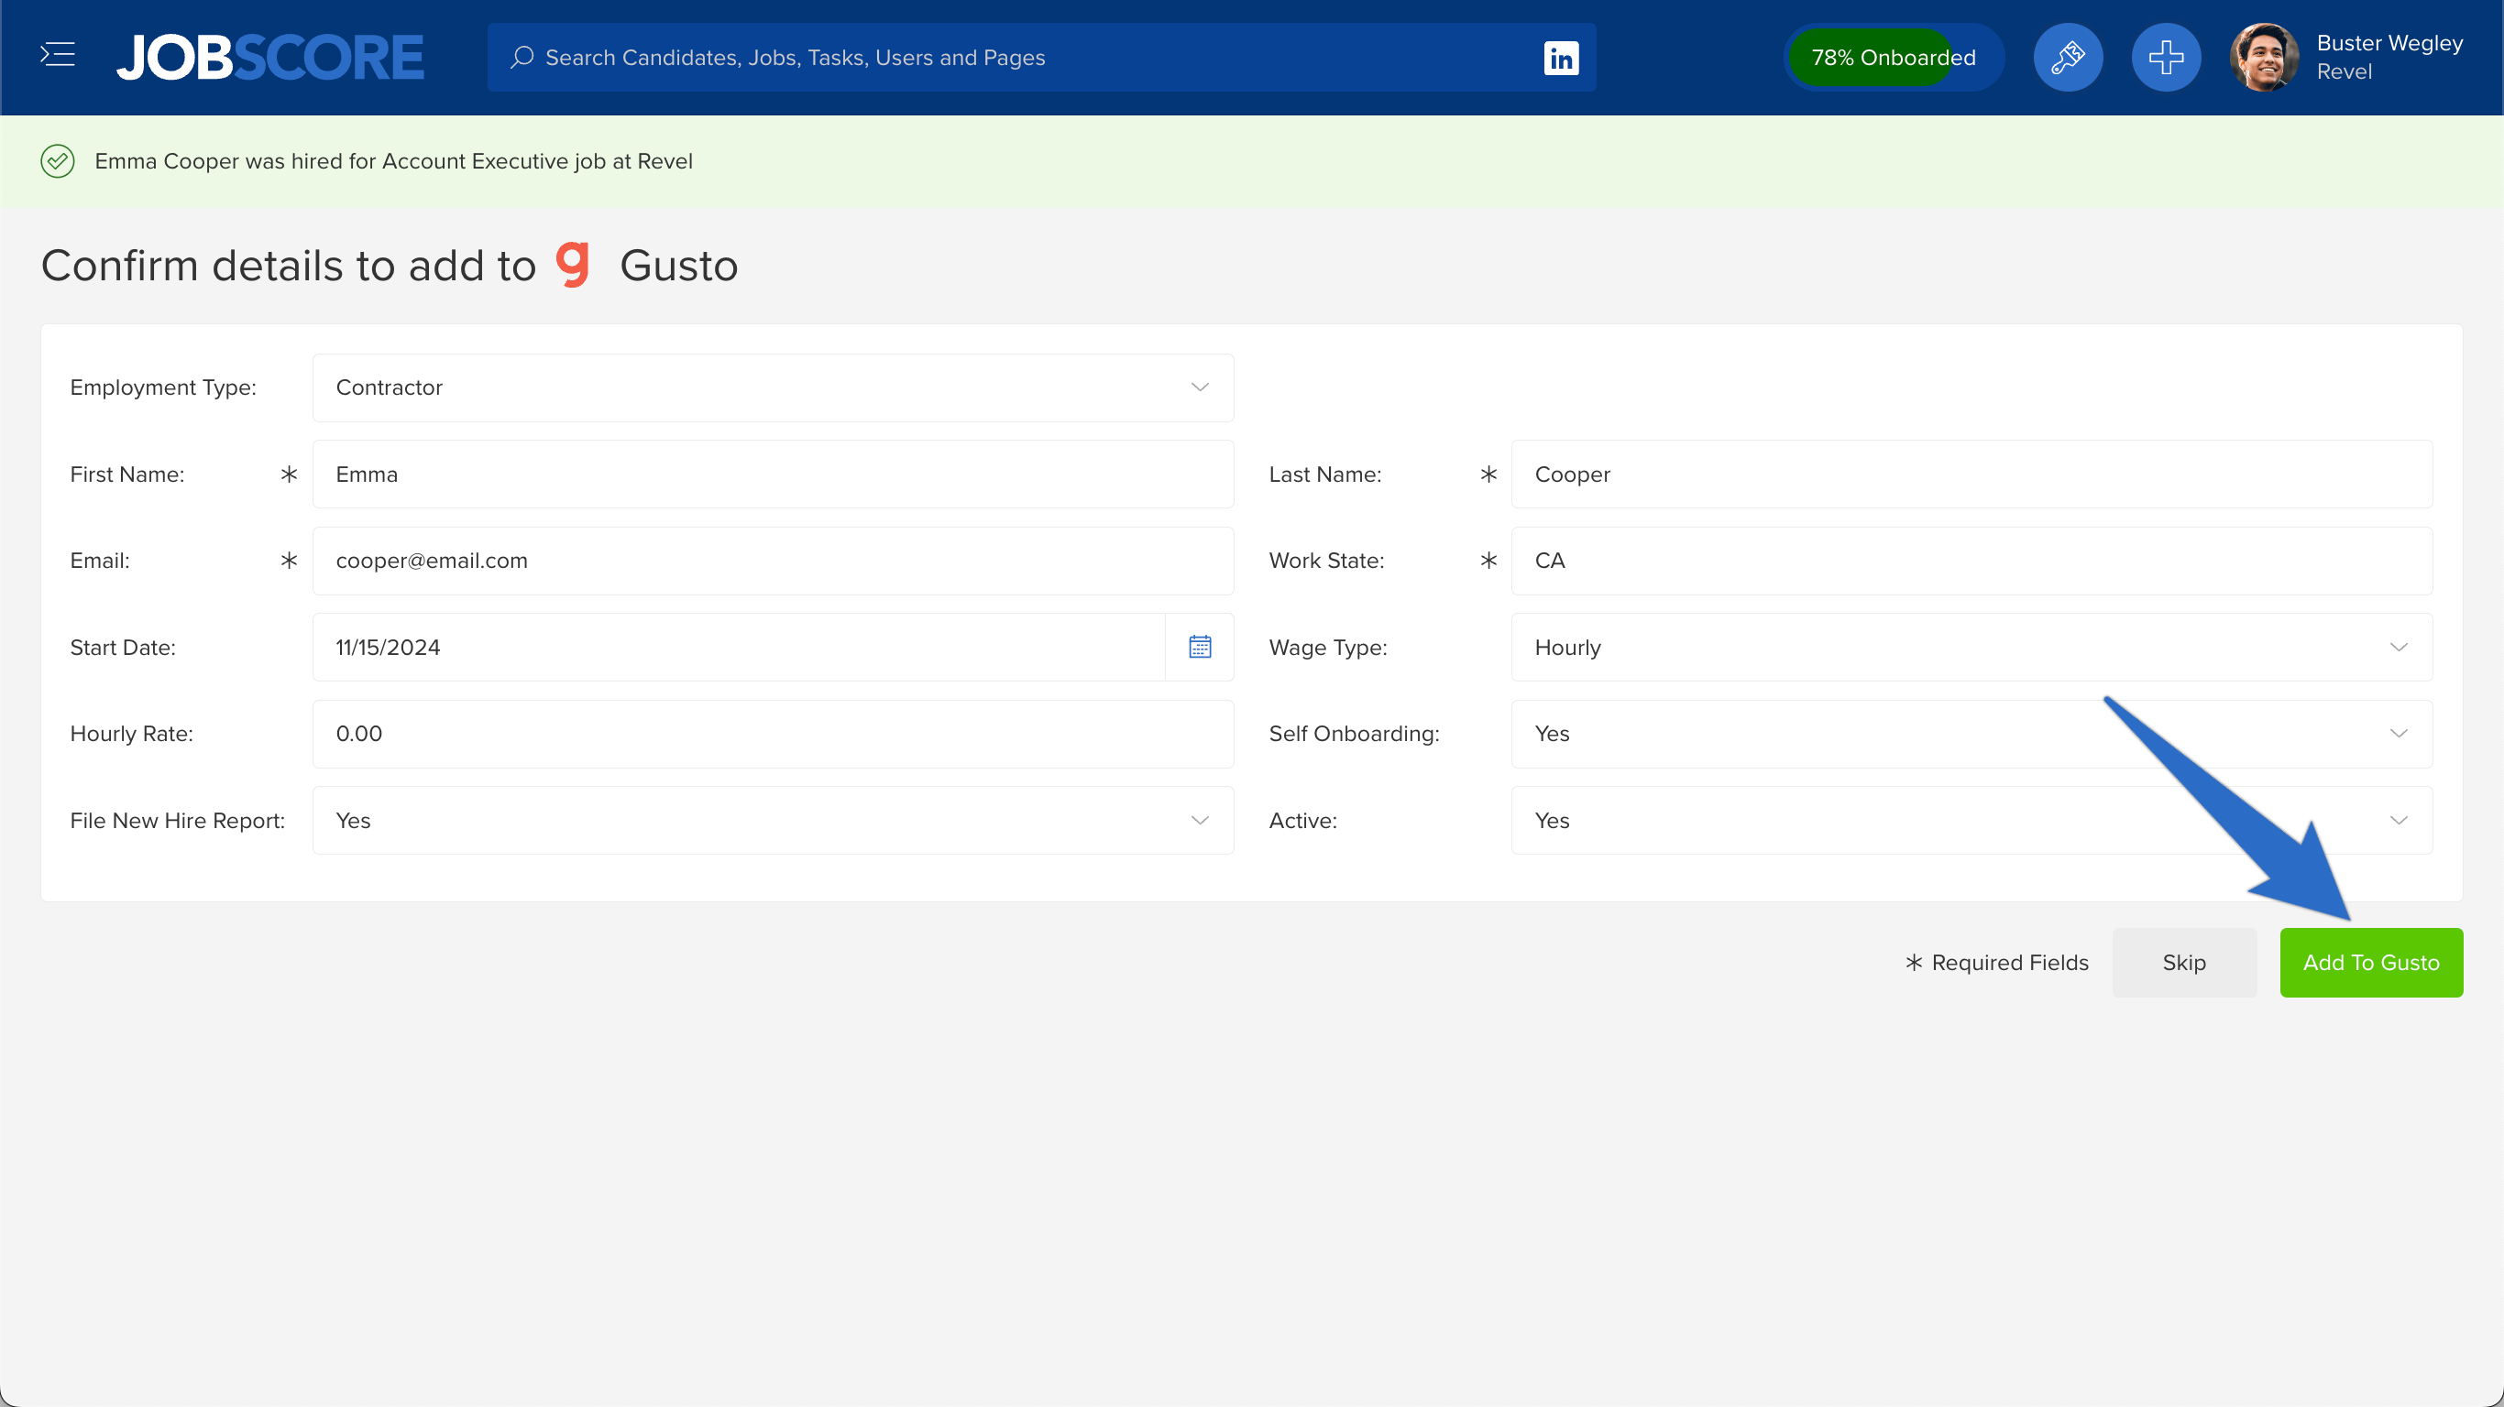Focus the Last Name field

1971,474
